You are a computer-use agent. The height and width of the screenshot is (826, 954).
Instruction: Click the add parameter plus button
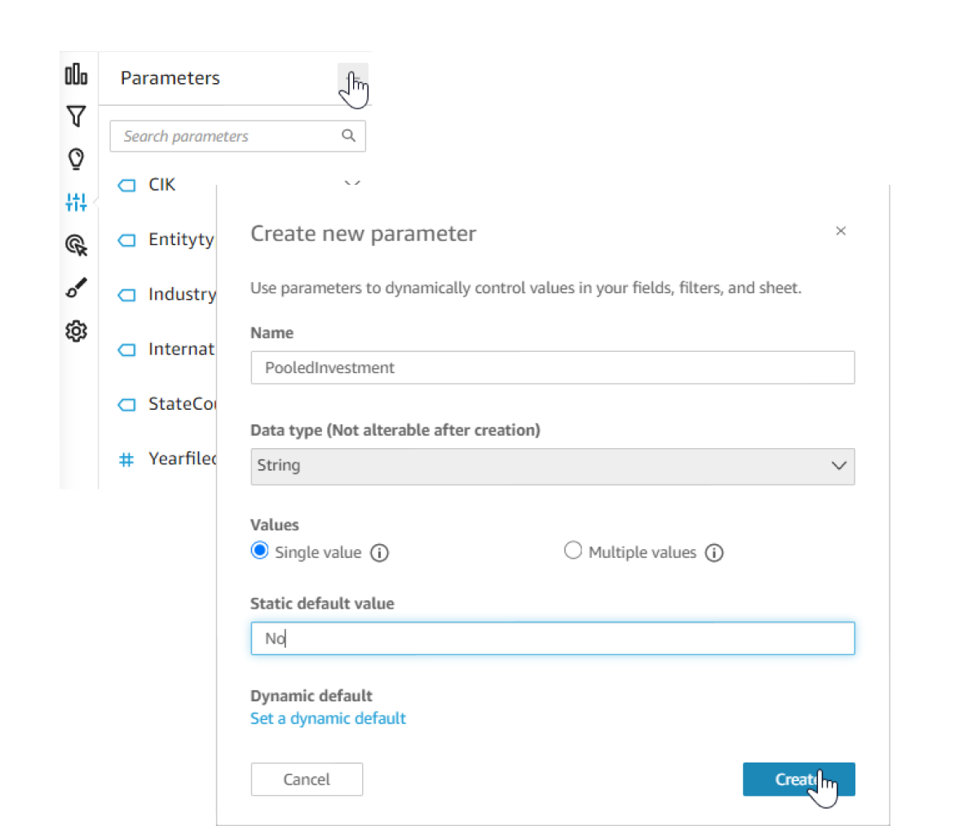click(353, 80)
